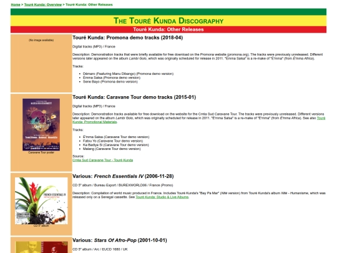Select track 'Emma Salsa (Promona demo version)'

112,77
